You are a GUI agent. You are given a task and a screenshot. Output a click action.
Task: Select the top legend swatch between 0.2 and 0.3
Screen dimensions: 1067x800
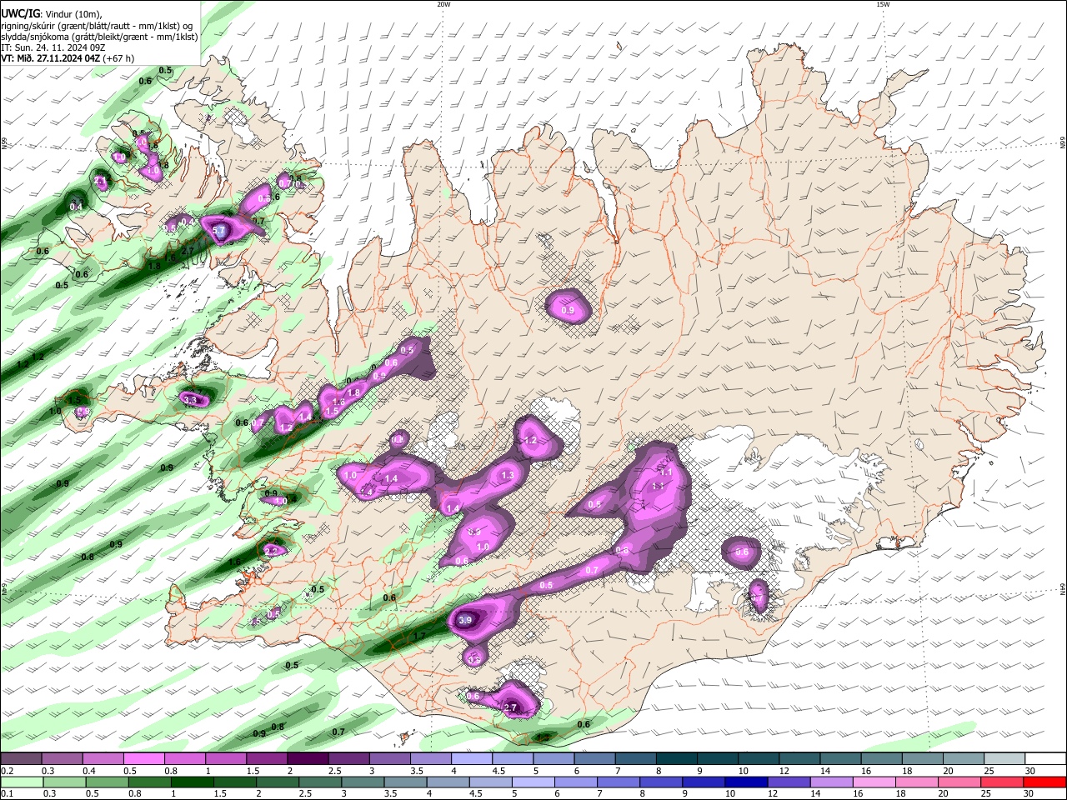tap(21, 759)
